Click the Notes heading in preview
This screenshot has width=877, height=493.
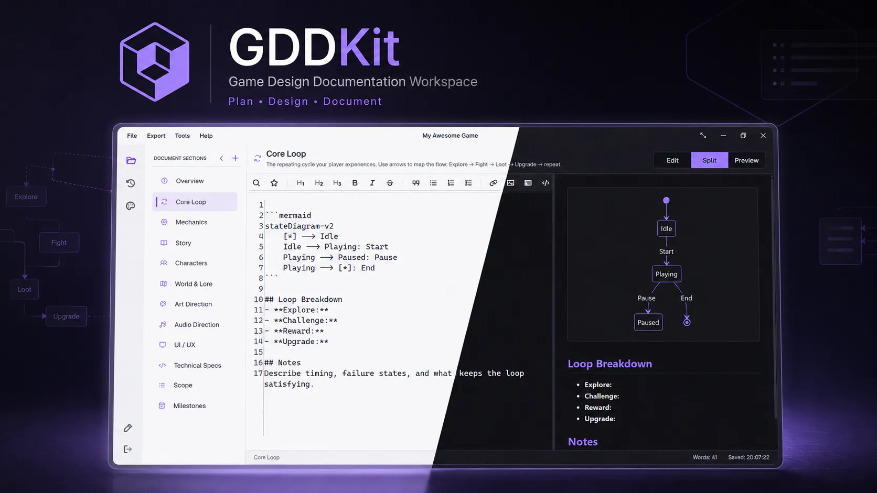[583, 442]
